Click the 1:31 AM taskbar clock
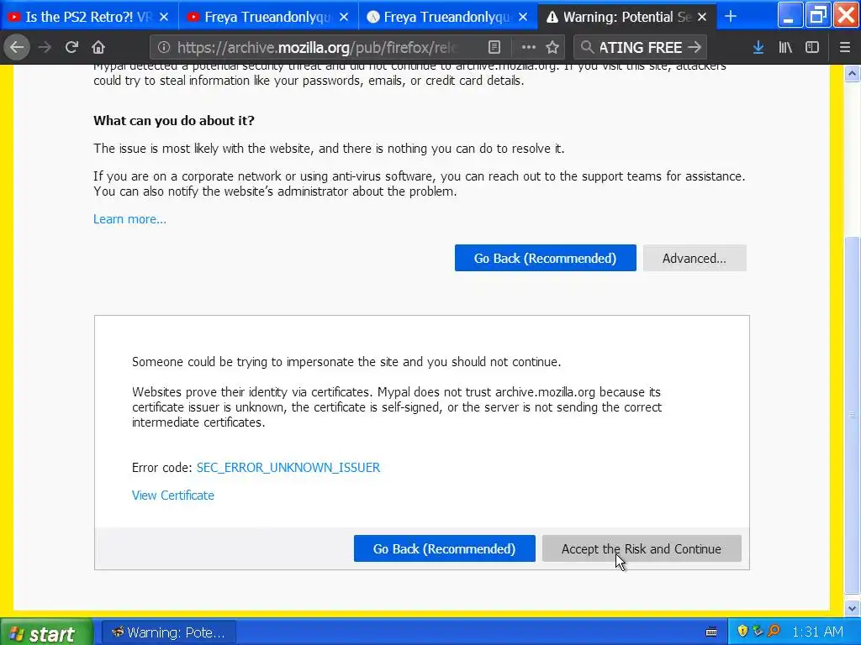 coord(817,632)
